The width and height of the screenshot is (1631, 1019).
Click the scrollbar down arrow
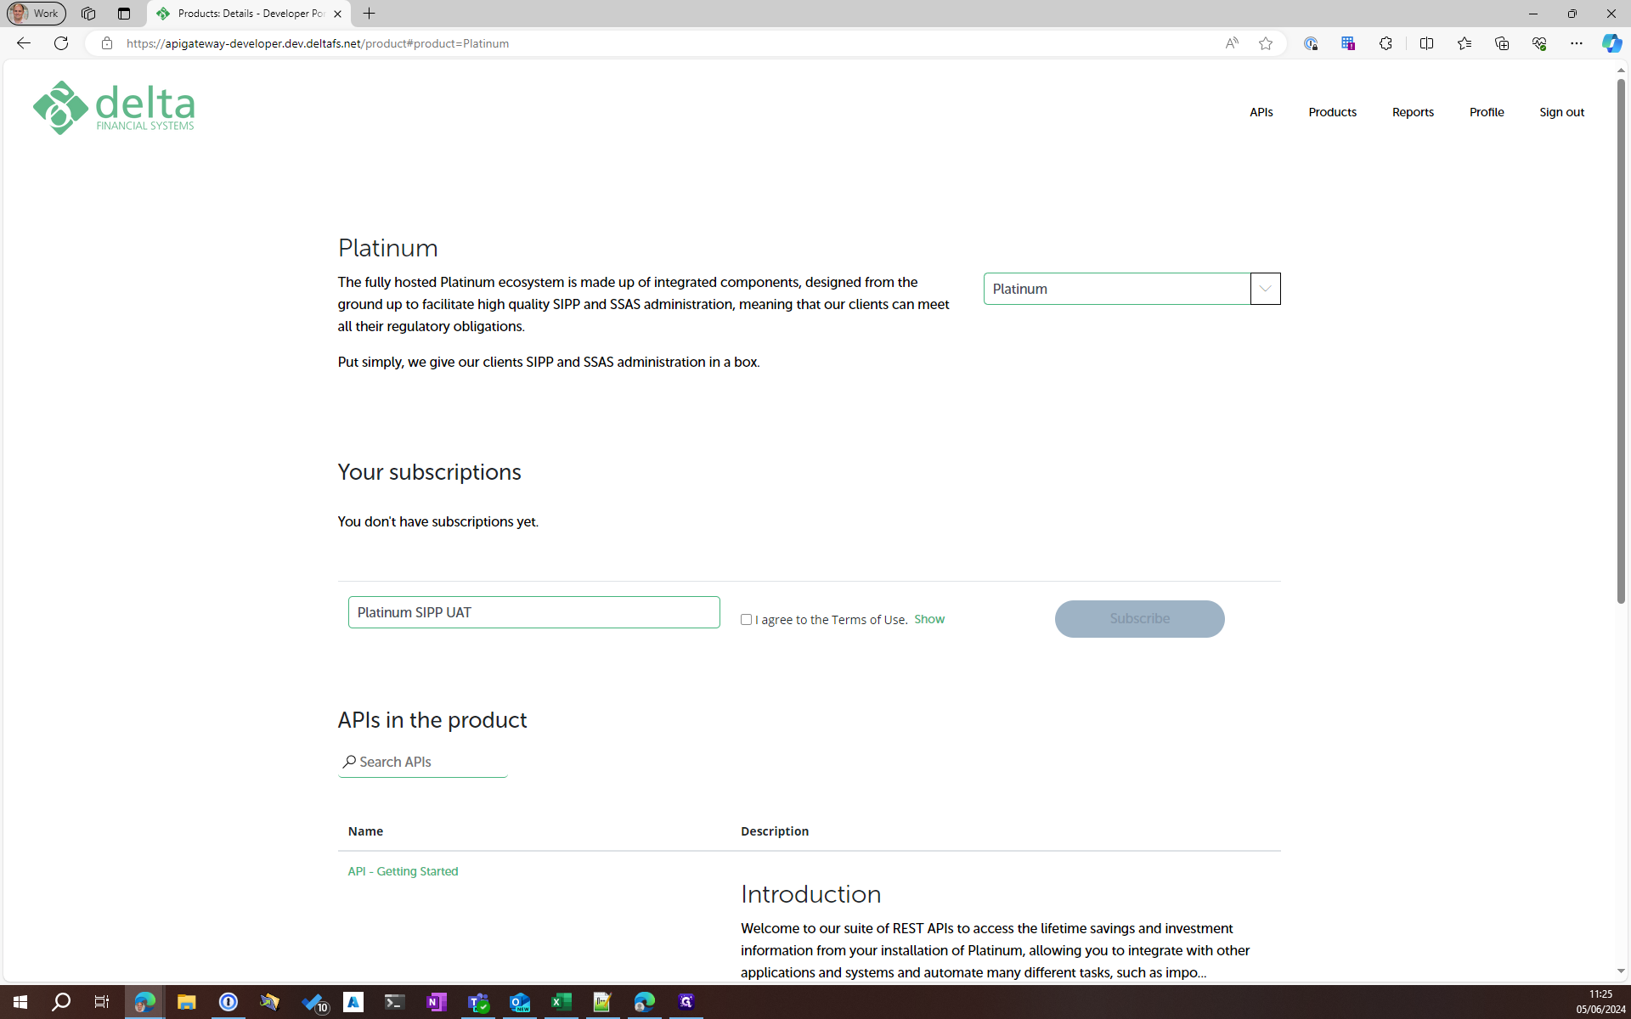point(1621,971)
